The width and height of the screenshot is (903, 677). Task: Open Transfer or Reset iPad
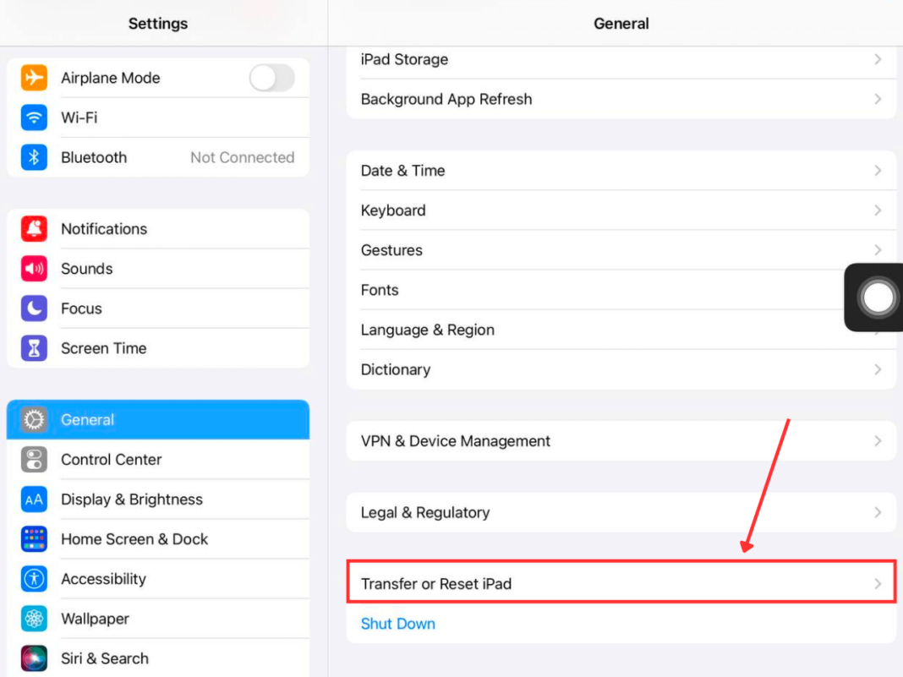pyautogui.click(x=621, y=583)
